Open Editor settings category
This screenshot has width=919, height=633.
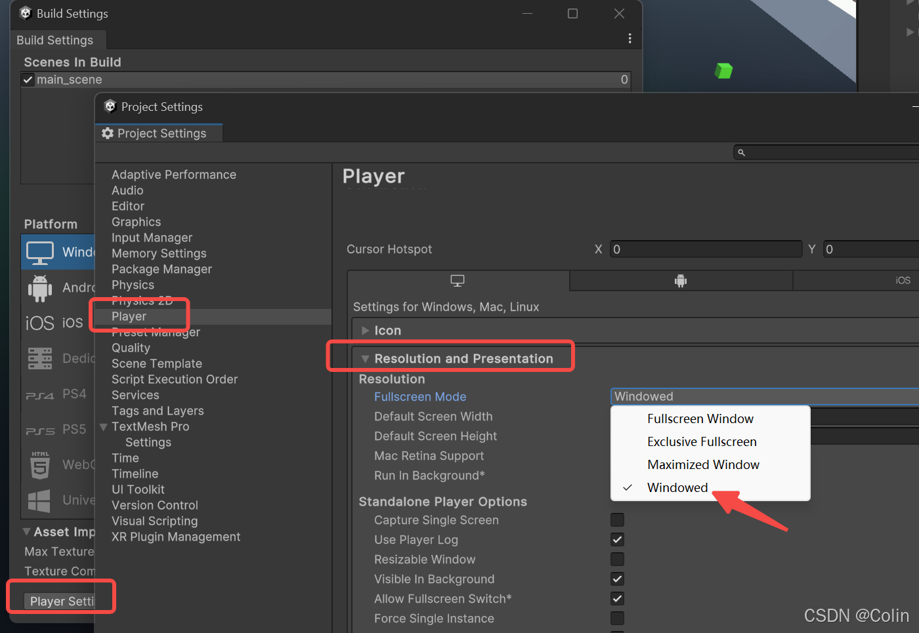128,207
